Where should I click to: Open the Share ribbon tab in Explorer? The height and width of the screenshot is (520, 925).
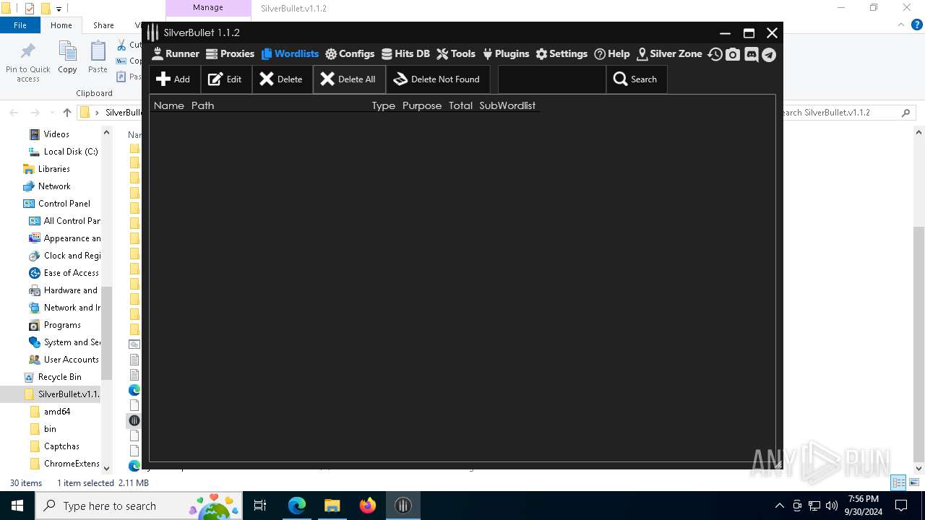tap(103, 25)
